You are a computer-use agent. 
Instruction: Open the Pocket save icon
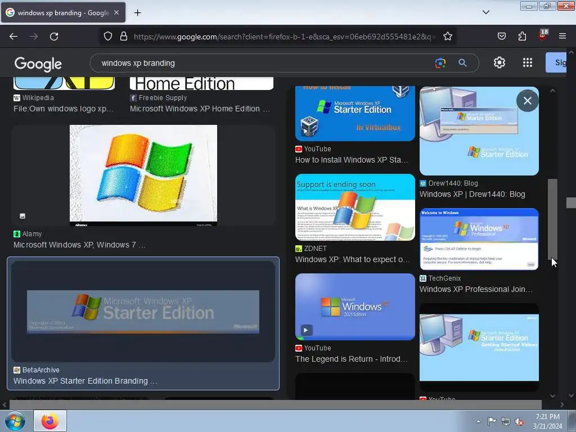[501, 36]
